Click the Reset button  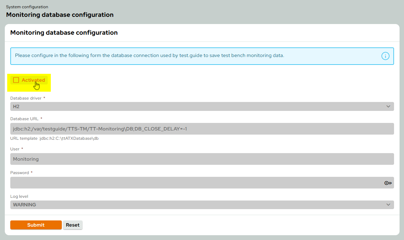[x=72, y=225]
